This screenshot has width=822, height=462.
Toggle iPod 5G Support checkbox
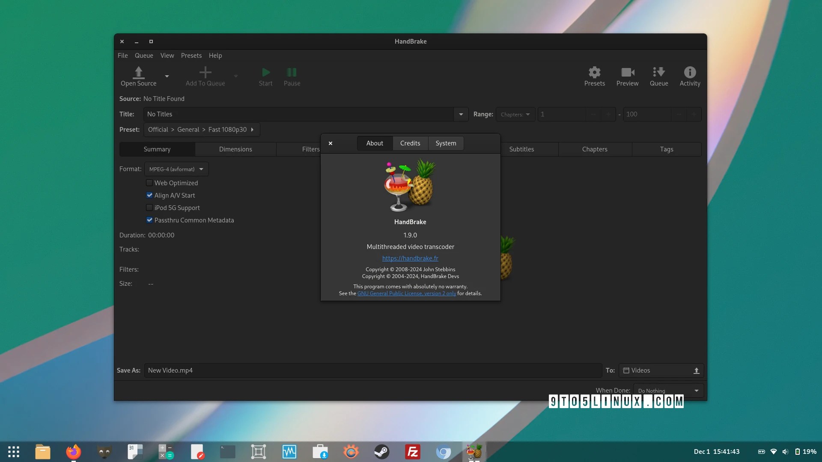149,208
